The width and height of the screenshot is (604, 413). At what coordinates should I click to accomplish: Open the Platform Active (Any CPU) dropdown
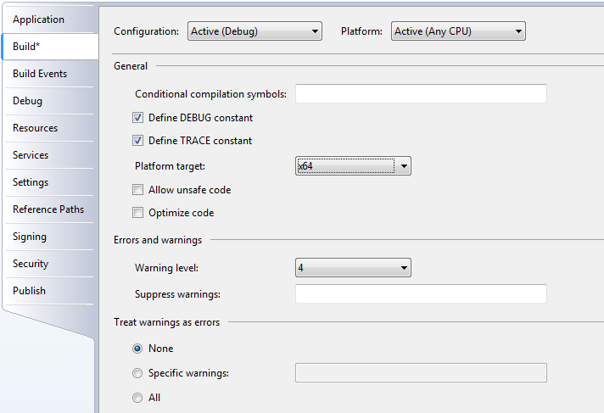tap(458, 31)
